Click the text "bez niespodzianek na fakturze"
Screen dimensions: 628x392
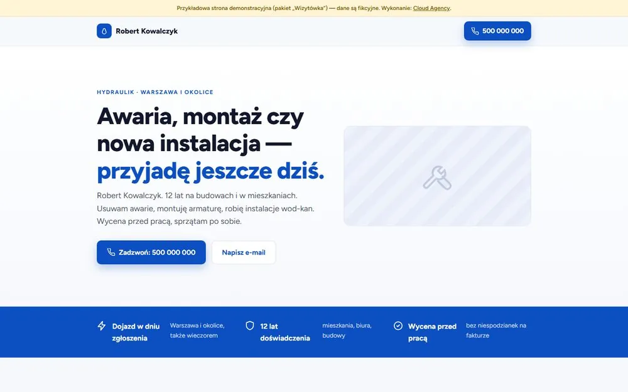pos(496,331)
